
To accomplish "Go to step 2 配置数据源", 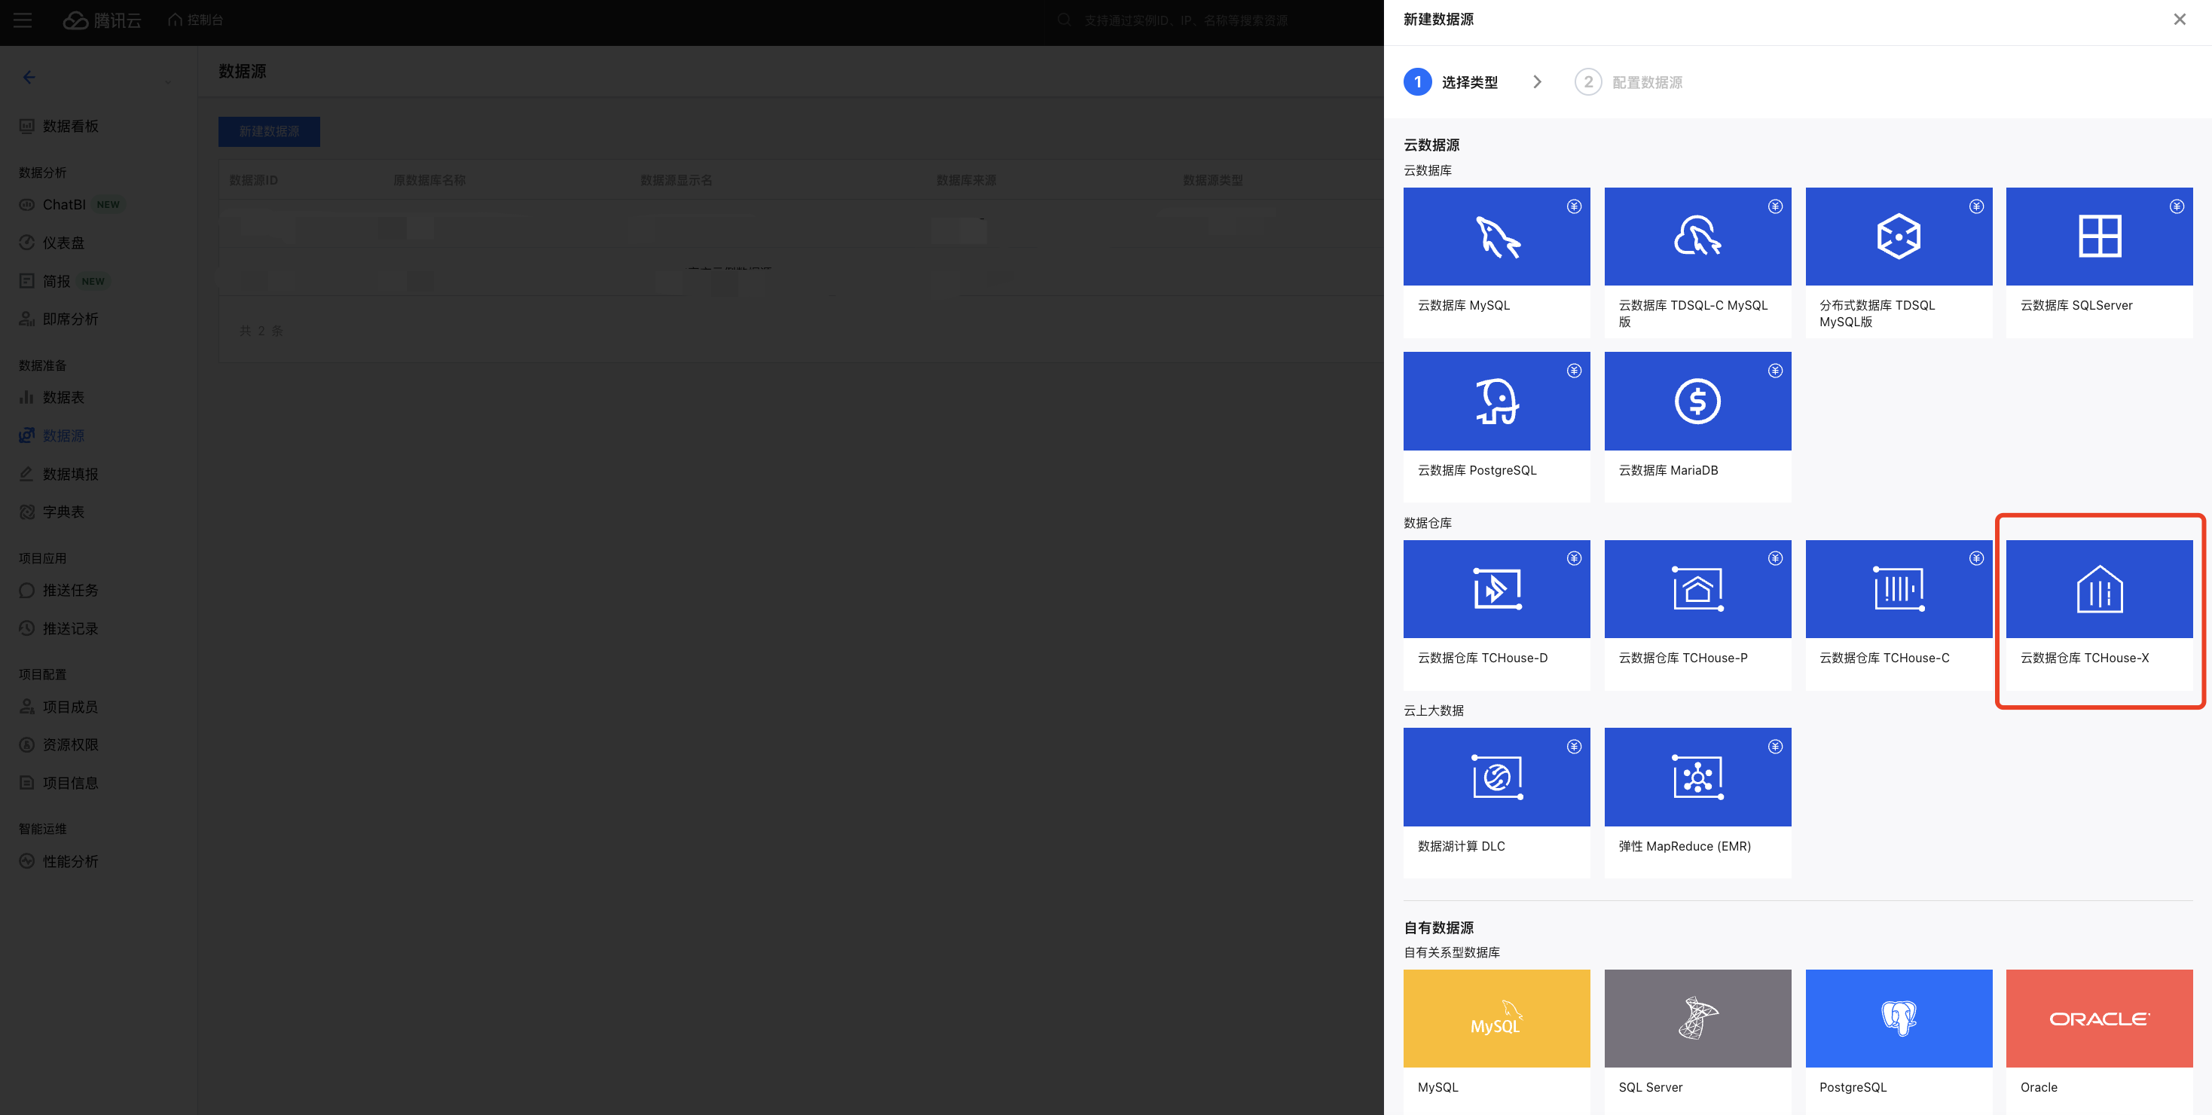I will pyautogui.click(x=1629, y=82).
